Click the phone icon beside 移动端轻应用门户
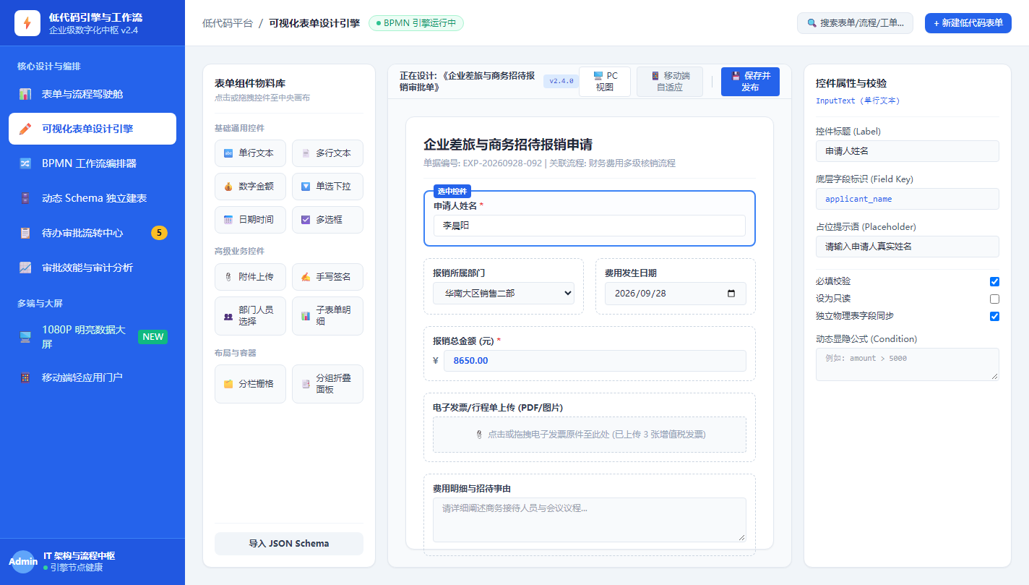Viewport: 1029px width, 585px height. tap(25, 377)
